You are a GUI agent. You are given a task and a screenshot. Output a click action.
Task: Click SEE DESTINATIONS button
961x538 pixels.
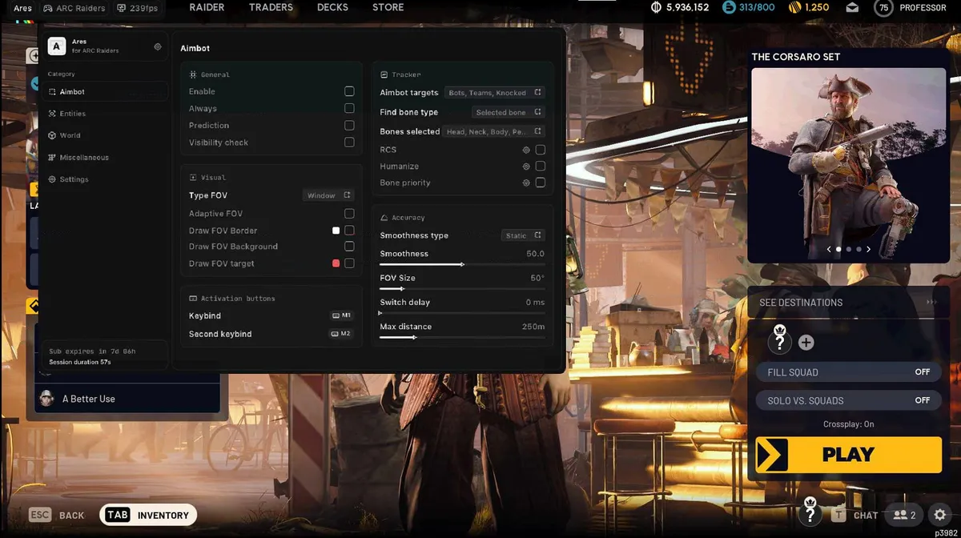[848, 303]
